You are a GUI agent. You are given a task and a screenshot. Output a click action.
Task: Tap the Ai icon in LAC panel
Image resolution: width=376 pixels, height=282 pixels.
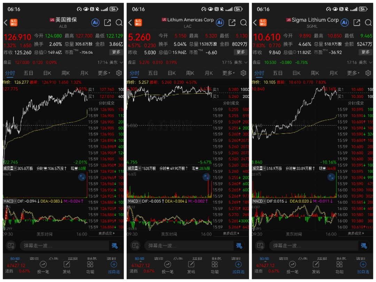(x=220, y=23)
